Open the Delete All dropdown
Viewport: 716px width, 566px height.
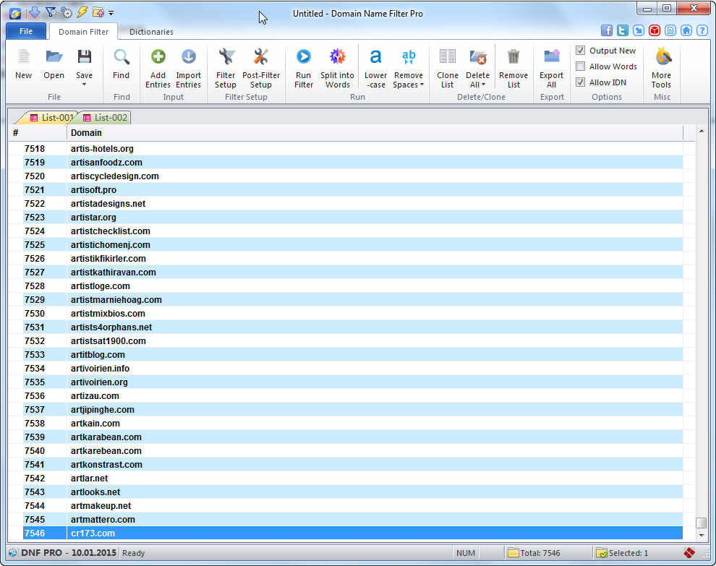tap(482, 85)
